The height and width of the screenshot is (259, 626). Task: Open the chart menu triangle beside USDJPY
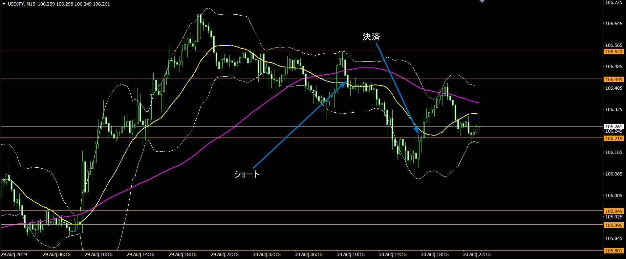4,4
